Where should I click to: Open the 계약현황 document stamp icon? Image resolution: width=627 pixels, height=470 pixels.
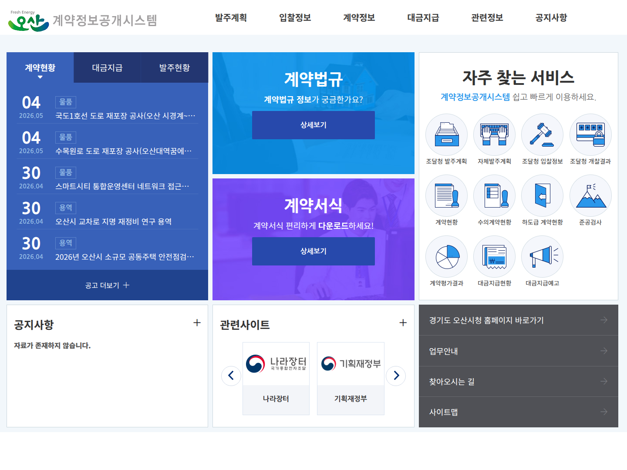coord(446,196)
